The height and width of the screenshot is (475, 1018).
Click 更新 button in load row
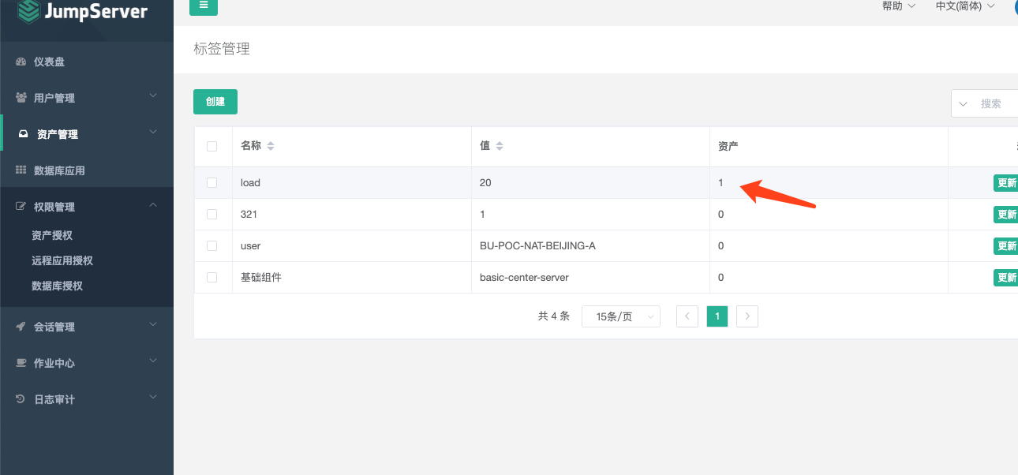point(1005,183)
